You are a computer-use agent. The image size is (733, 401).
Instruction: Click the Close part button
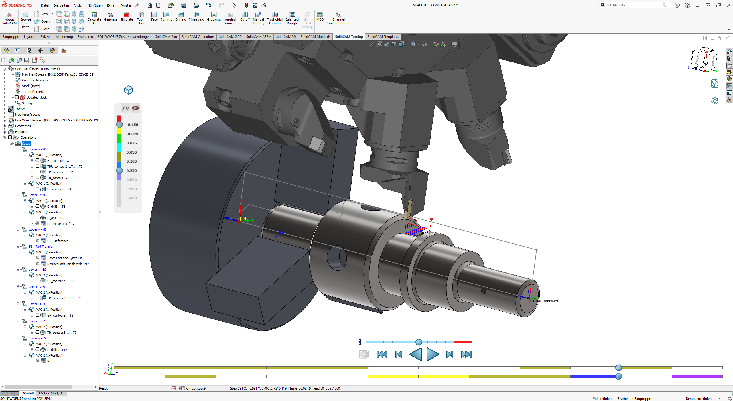pyautogui.click(x=42, y=29)
